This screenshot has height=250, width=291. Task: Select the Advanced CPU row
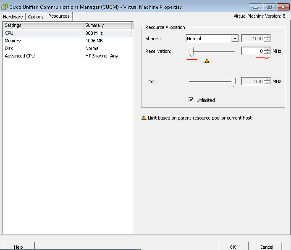coord(67,56)
